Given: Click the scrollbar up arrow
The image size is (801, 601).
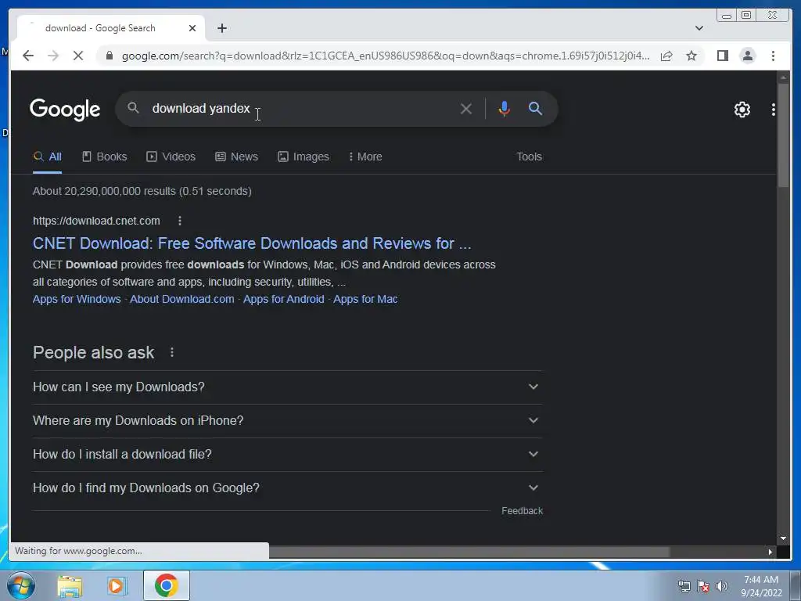Looking at the screenshot, I should [783, 77].
